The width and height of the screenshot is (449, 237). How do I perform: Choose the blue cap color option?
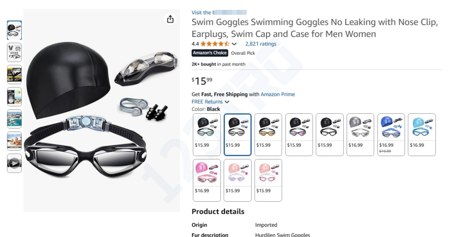(x=391, y=134)
